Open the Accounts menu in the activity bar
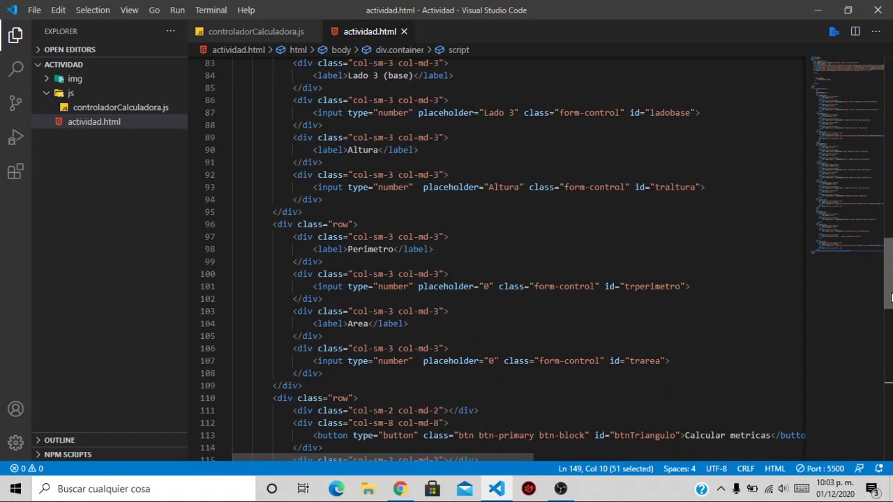Viewport: 893px width, 502px height. [15, 409]
